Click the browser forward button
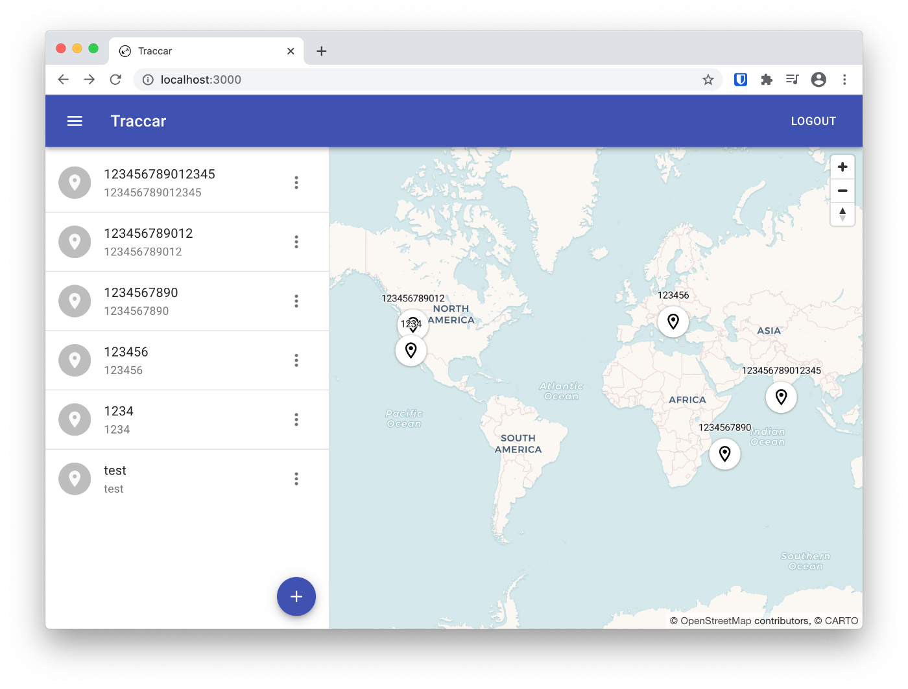908x689 pixels. tap(90, 80)
